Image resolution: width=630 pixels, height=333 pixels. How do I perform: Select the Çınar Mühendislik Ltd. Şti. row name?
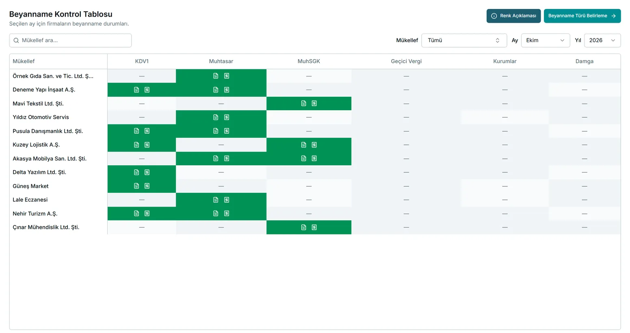[46, 227]
